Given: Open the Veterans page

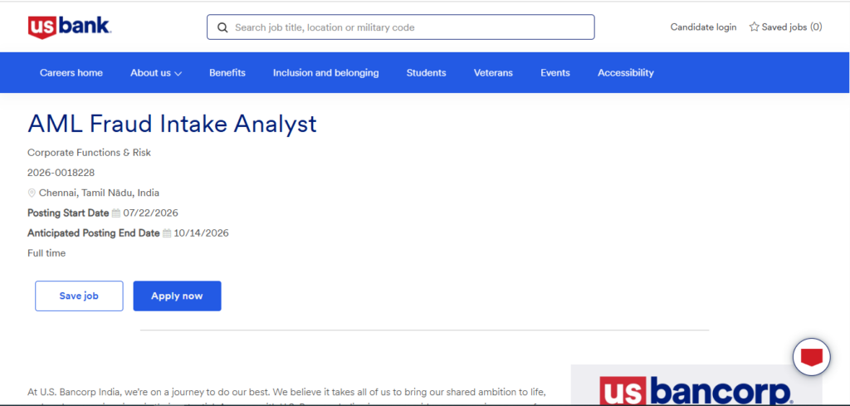Looking at the screenshot, I should [493, 72].
